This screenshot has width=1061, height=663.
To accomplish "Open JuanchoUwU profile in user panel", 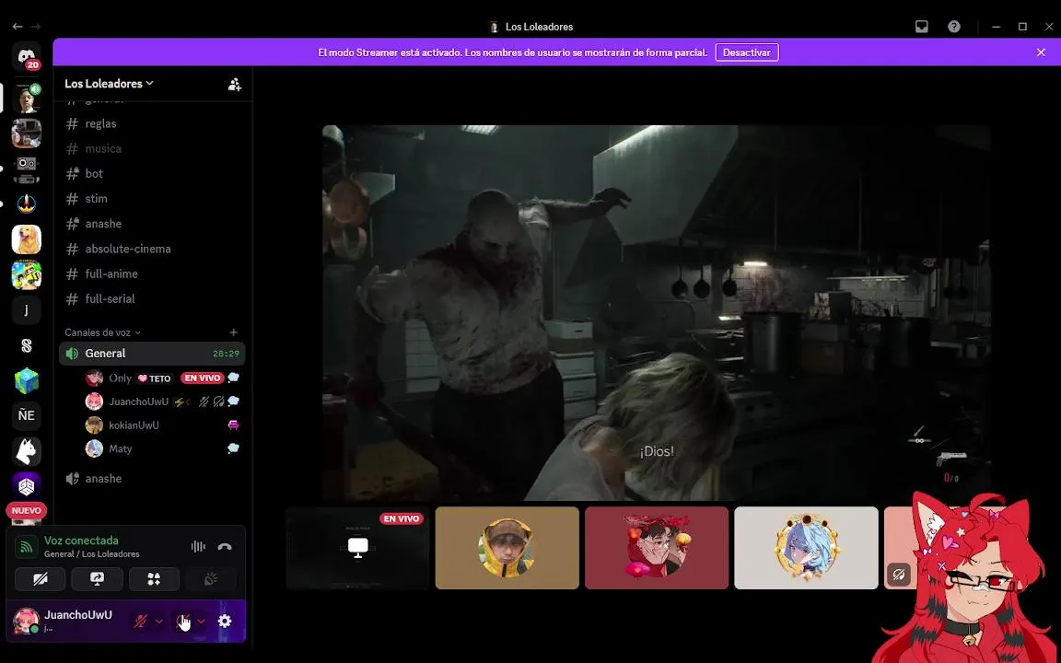I will point(67,621).
